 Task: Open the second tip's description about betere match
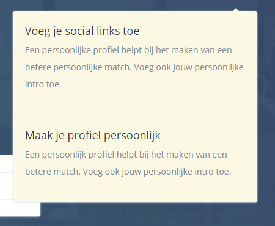pyautogui.click(x=128, y=163)
